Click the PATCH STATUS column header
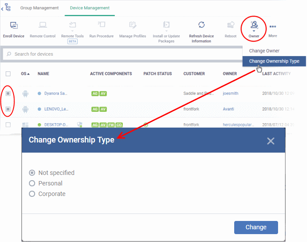This screenshot has height=242, width=307. tap(157, 74)
